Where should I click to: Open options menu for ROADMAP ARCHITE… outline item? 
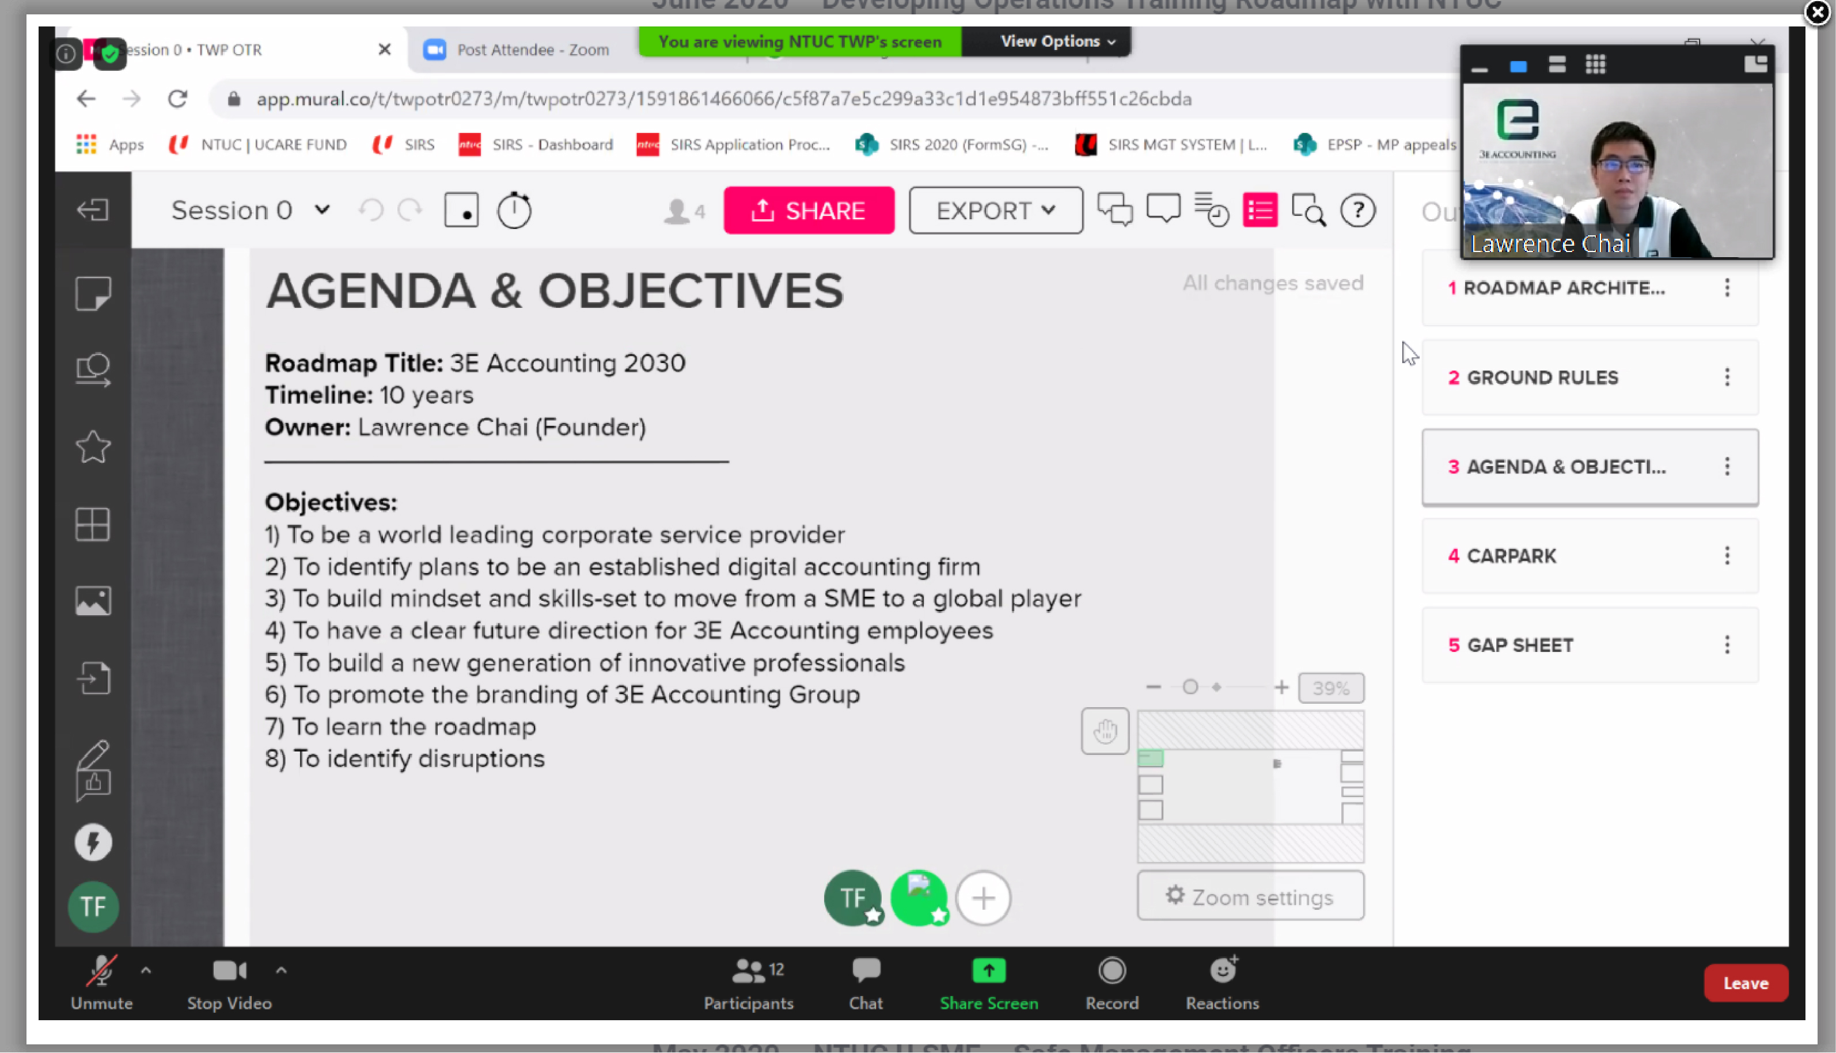click(x=1727, y=288)
